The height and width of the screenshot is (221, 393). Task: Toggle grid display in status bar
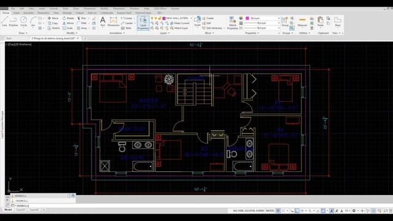coord(278,211)
